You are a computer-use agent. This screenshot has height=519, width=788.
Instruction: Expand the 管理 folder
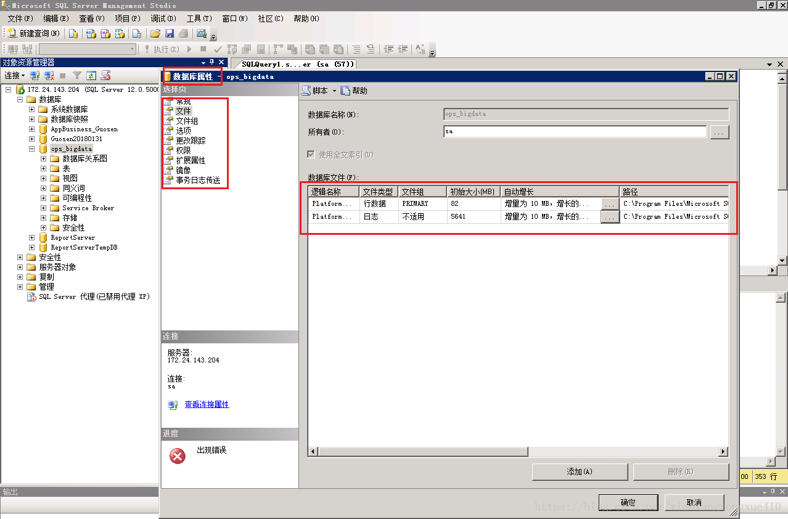(20, 287)
